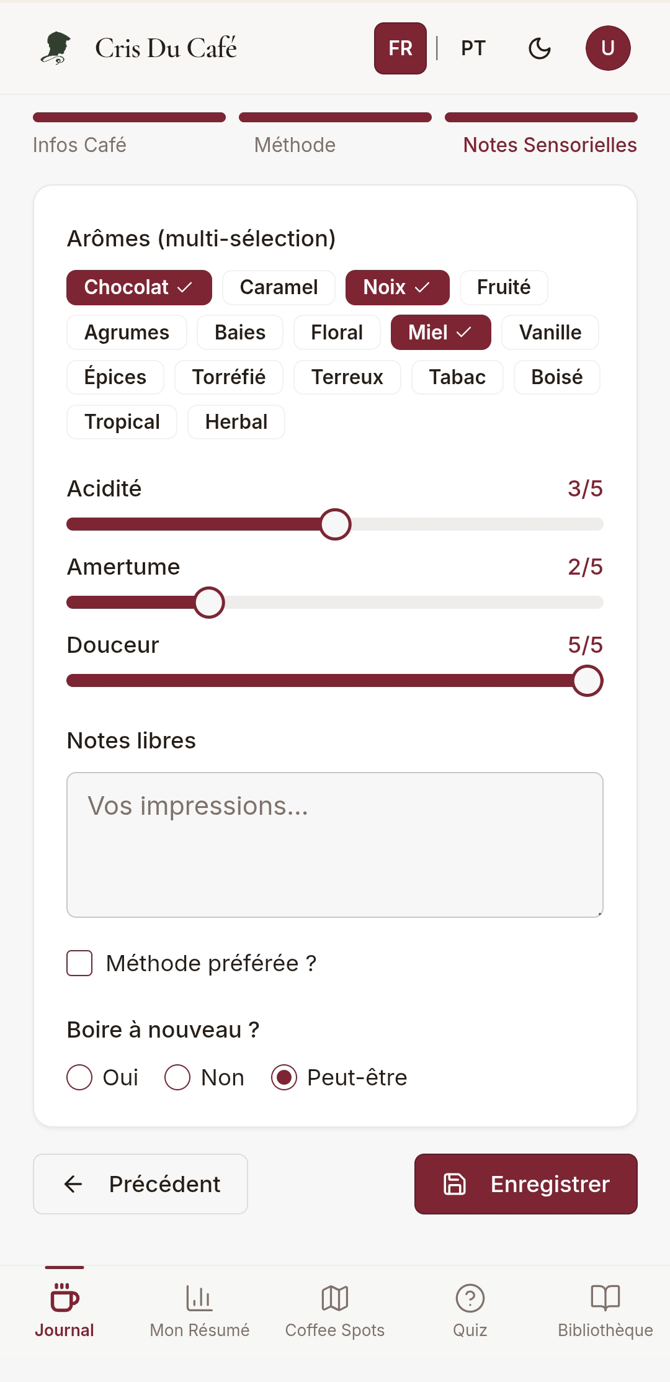
Task: Select the Caramel aroma chip
Action: click(279, 287)
